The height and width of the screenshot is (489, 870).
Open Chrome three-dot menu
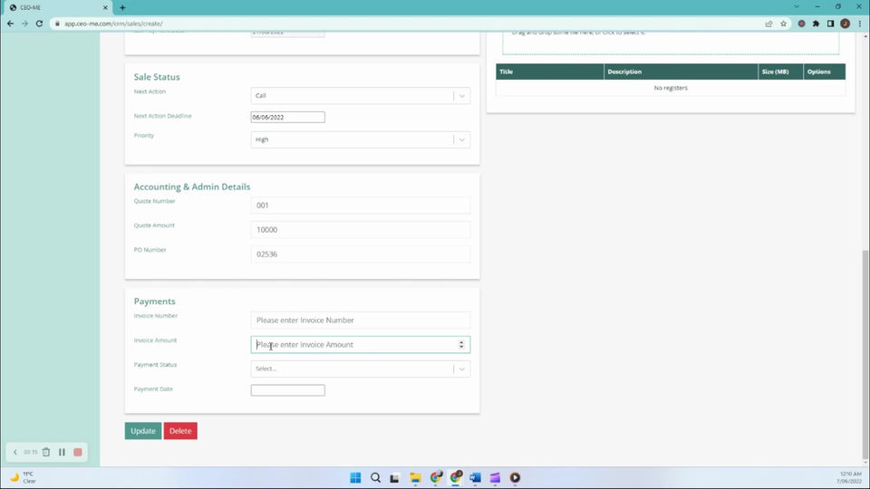coord(859,24)
